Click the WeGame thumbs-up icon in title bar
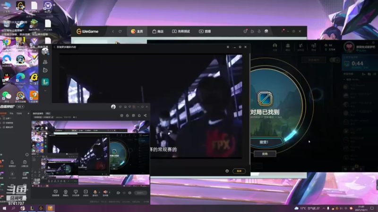Viewport: 378px width, 212px height. click(252, 31)
